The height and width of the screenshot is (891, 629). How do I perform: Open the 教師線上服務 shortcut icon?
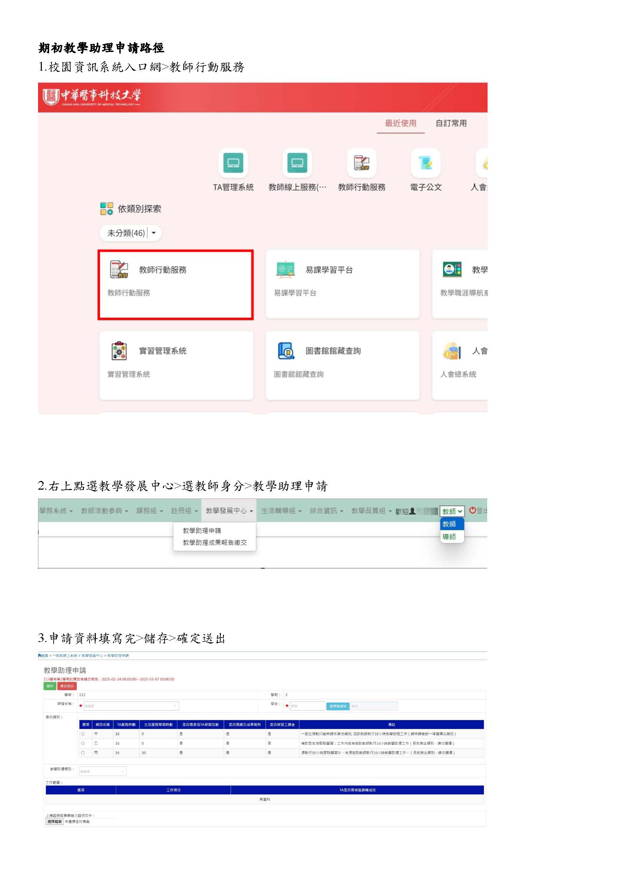(x=297, y=163)
